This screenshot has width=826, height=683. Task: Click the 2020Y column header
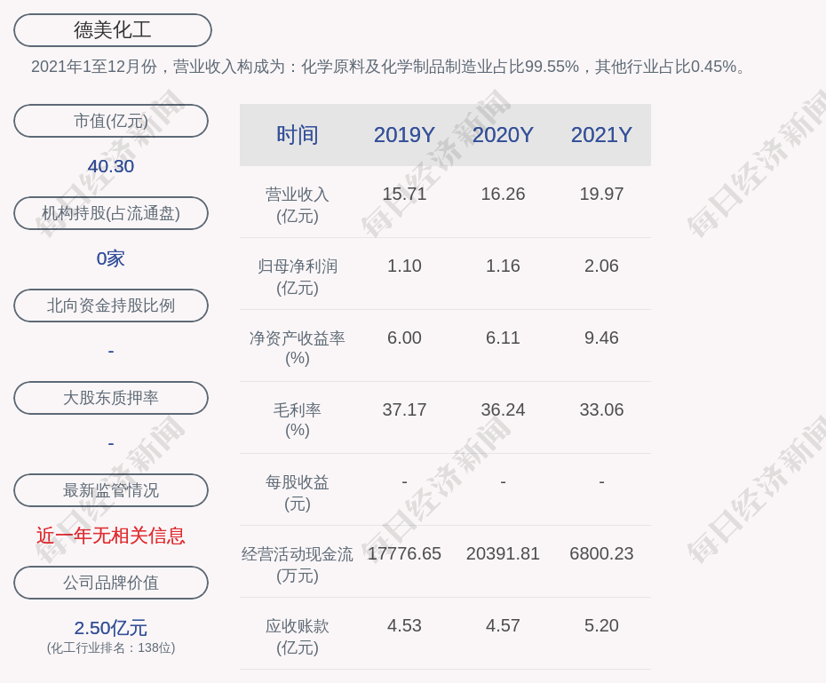pyautogui.click(x=503, y=135)
